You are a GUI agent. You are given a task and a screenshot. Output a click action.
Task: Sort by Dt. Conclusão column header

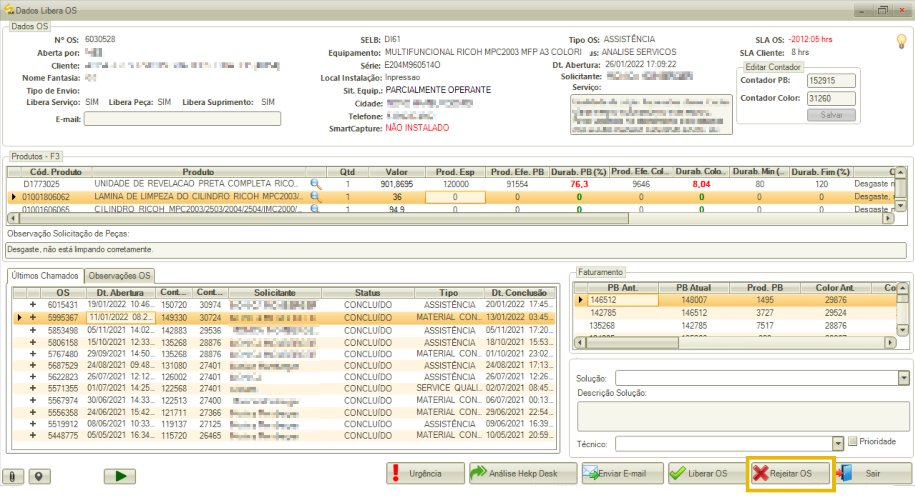pyautogui.click(x=519, y=292)
